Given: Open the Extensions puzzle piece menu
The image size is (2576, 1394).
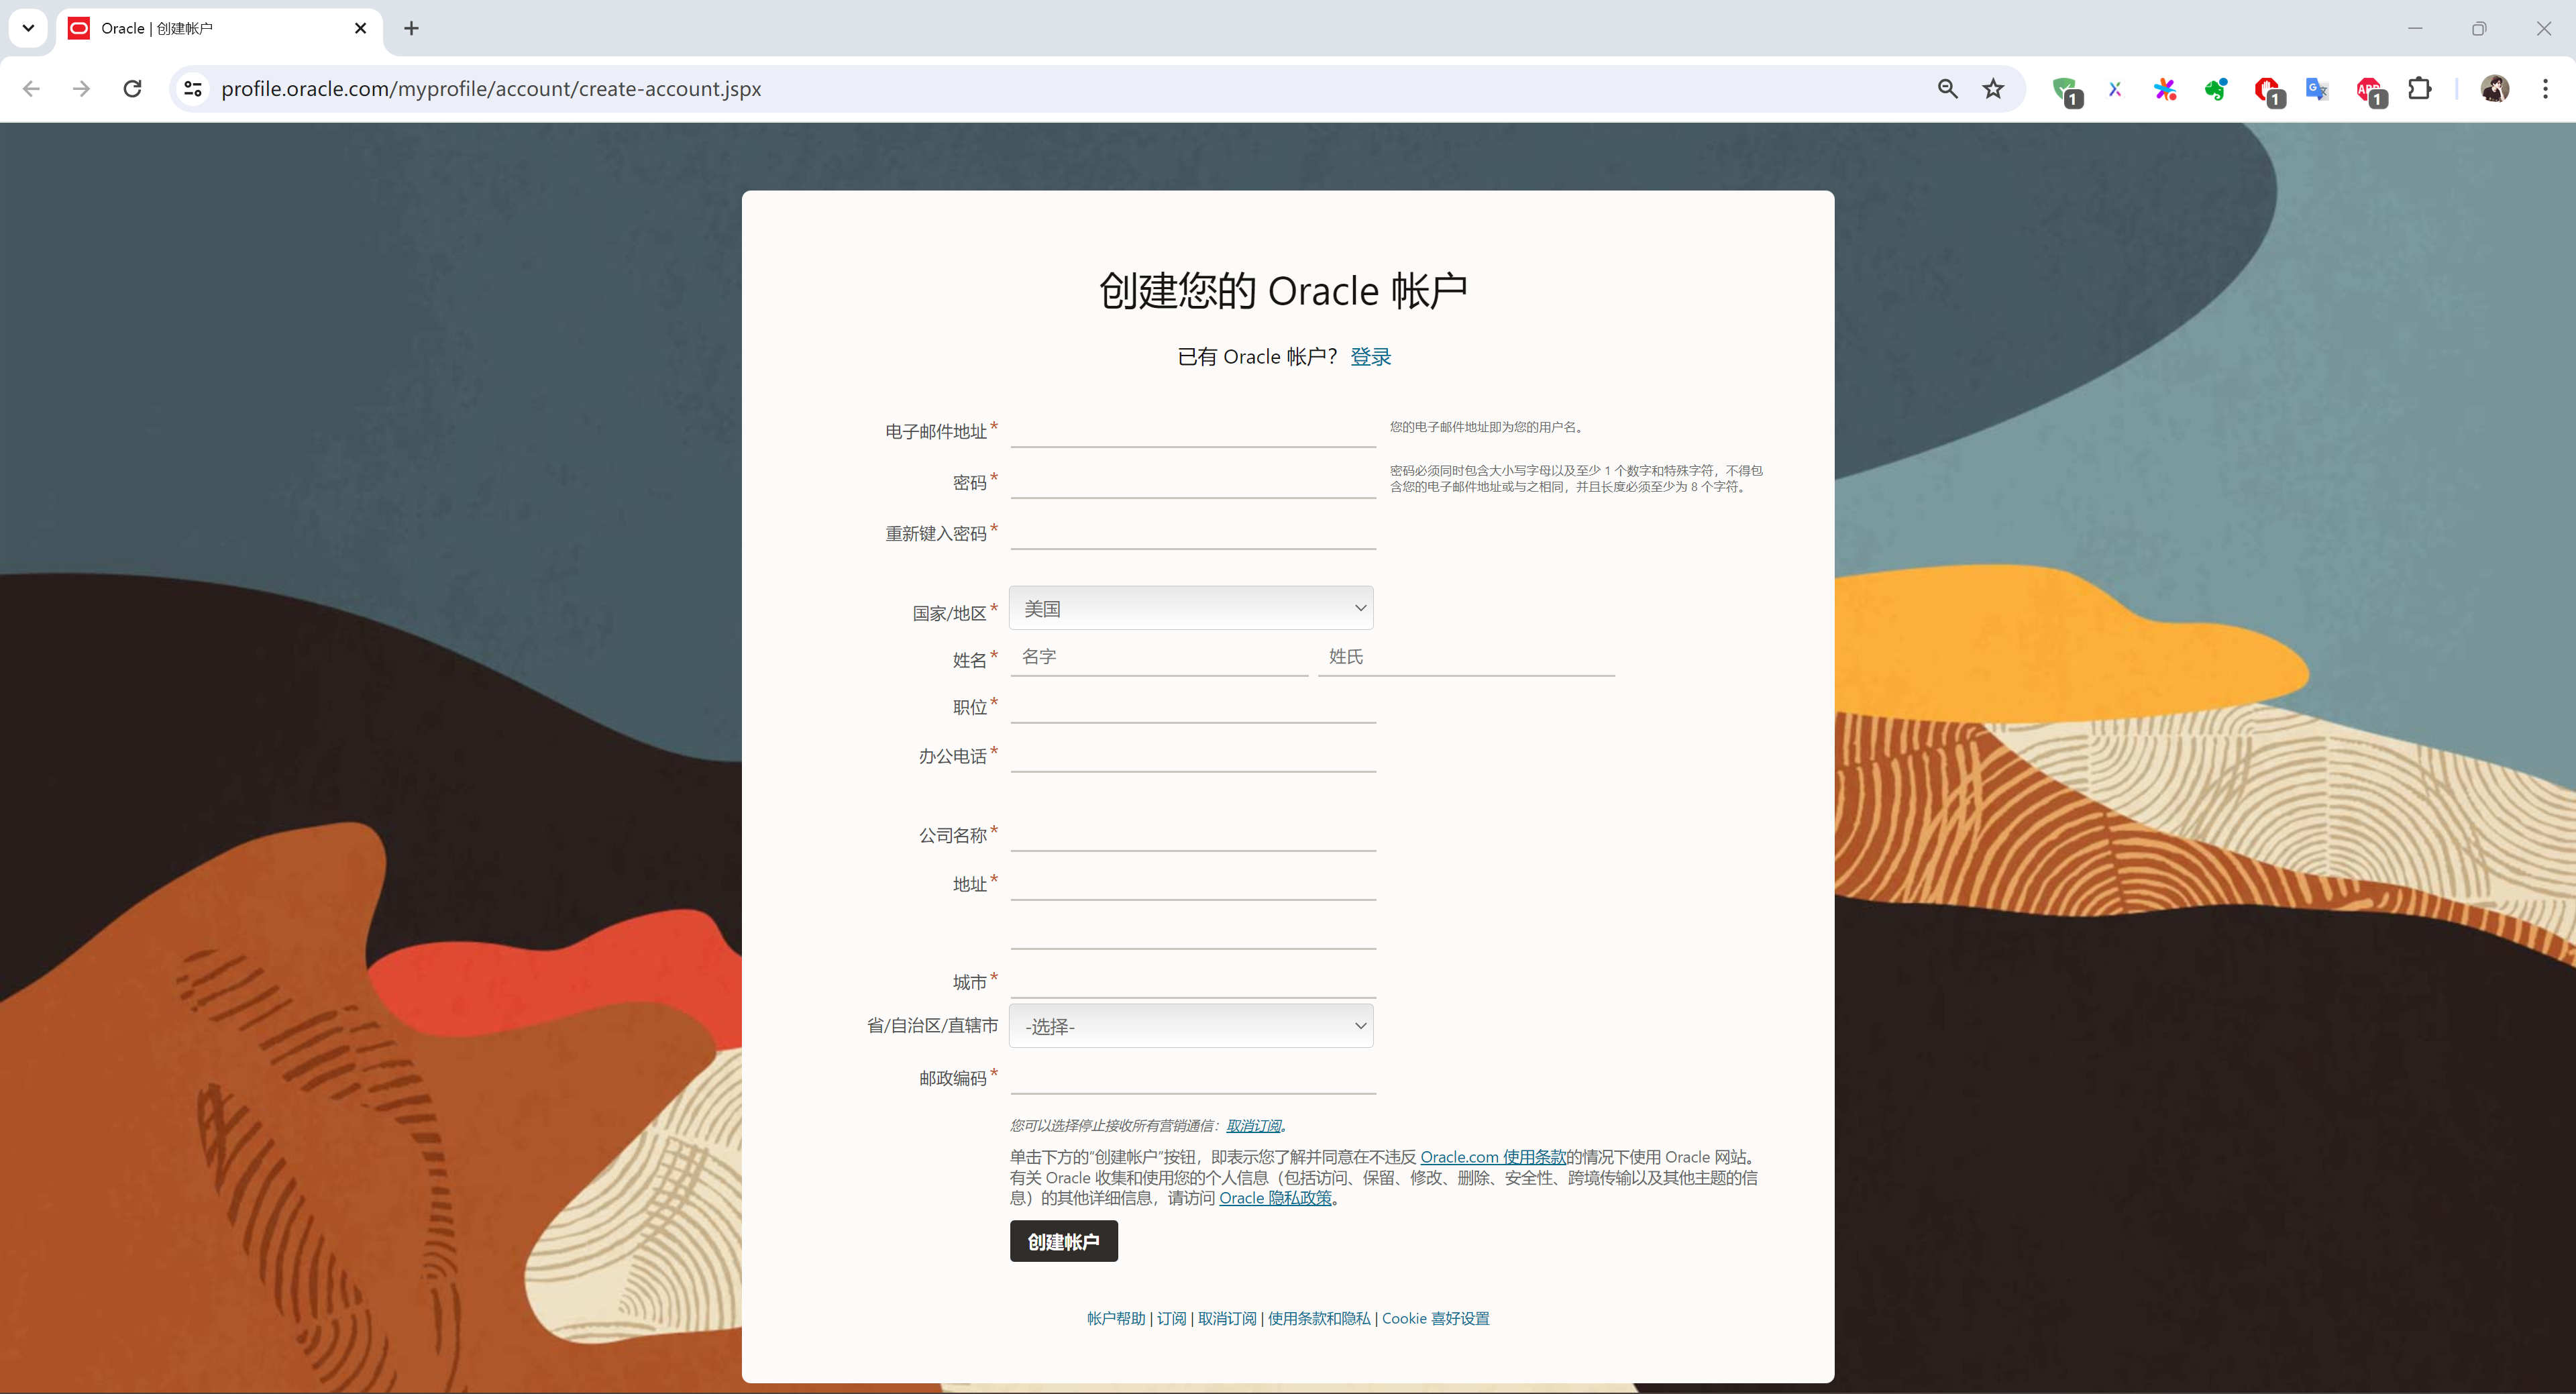Looking at the screenshot, I should pos(2419,89).
